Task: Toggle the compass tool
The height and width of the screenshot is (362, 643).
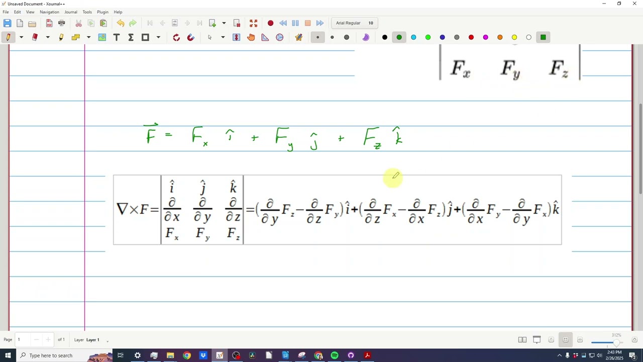Action: pos(280,37)
